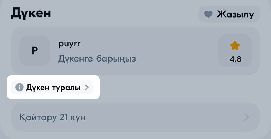The image size is (271, 139).
Task: Open the puyrr store card
Action: 135,51
